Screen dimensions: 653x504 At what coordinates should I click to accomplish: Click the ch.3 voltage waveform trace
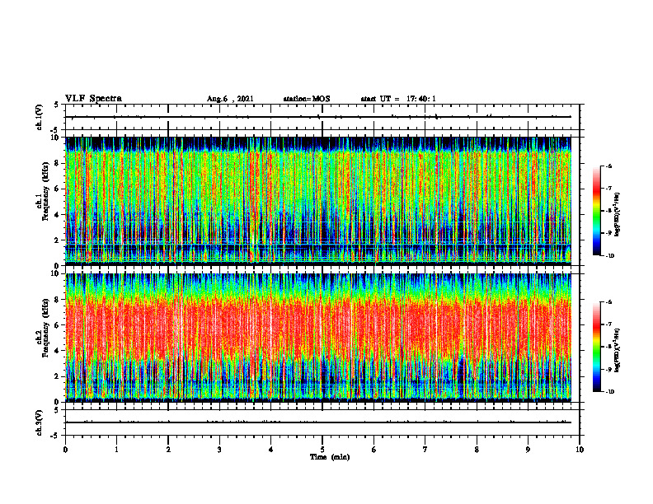(318, 422)
